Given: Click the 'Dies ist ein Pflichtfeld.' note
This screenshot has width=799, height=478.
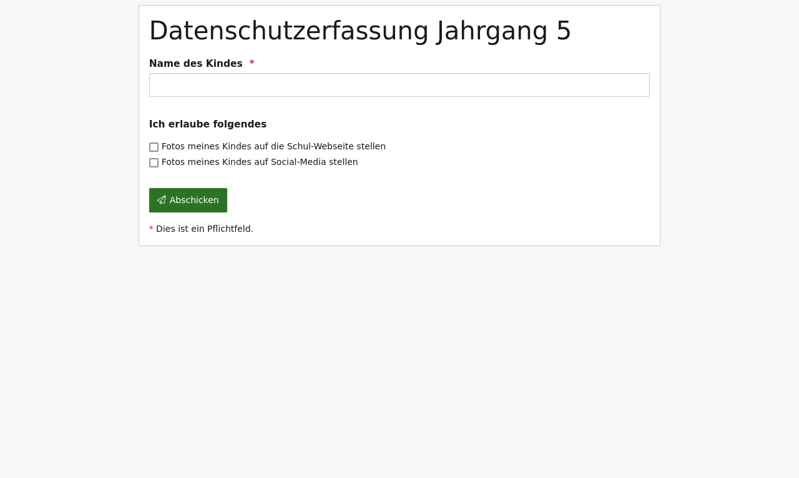Looking at the screenshot, I should pos(205,229).
